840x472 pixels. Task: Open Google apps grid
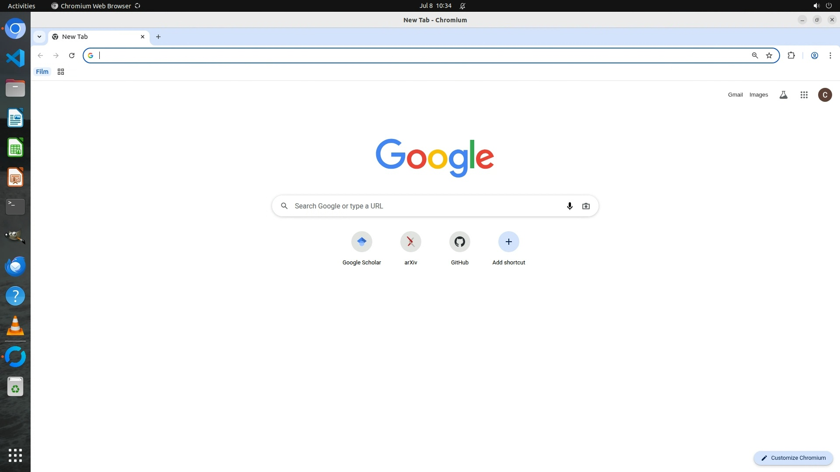pos(804,95)
